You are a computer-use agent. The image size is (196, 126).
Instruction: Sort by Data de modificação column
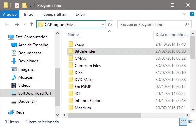pos(173,35)
